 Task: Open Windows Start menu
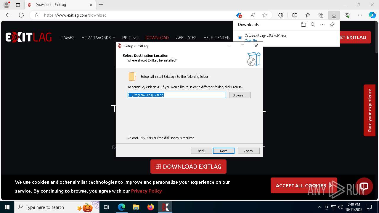7,207
